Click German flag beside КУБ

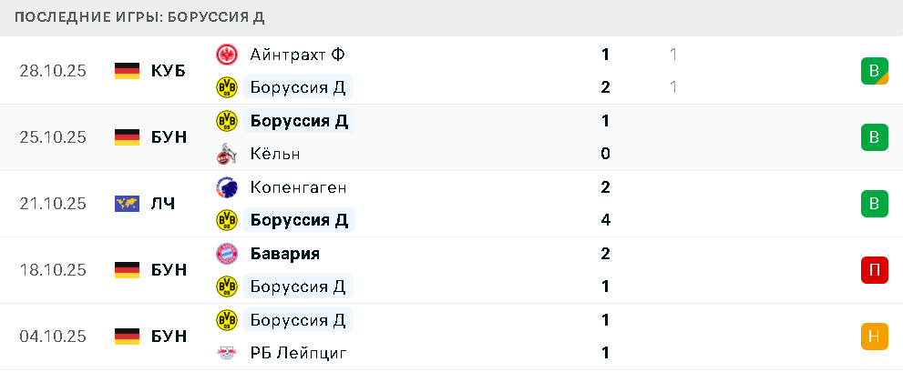[x=127, y=71]
